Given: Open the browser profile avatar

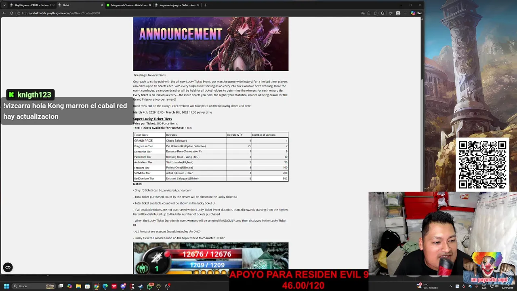Looking at the screenshot, I should (398, 13).
